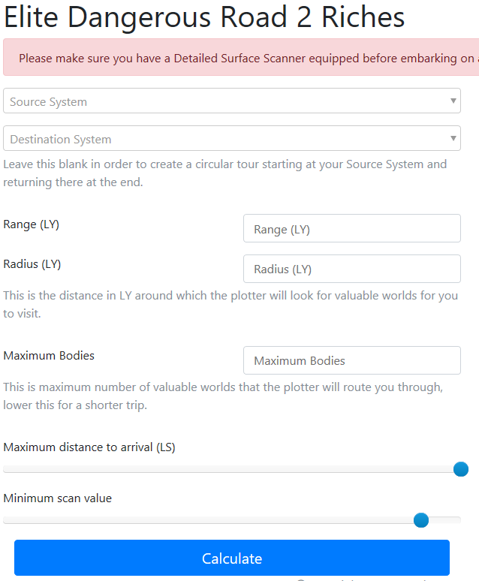
Task: Click the circular tour help text
Action: 225,173
